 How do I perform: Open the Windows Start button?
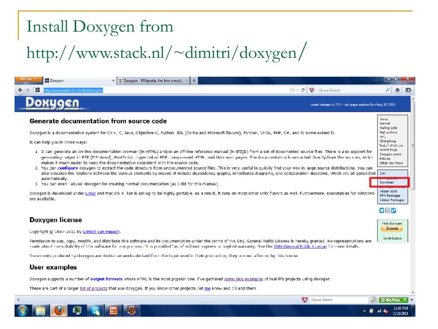tap(22, 311)
